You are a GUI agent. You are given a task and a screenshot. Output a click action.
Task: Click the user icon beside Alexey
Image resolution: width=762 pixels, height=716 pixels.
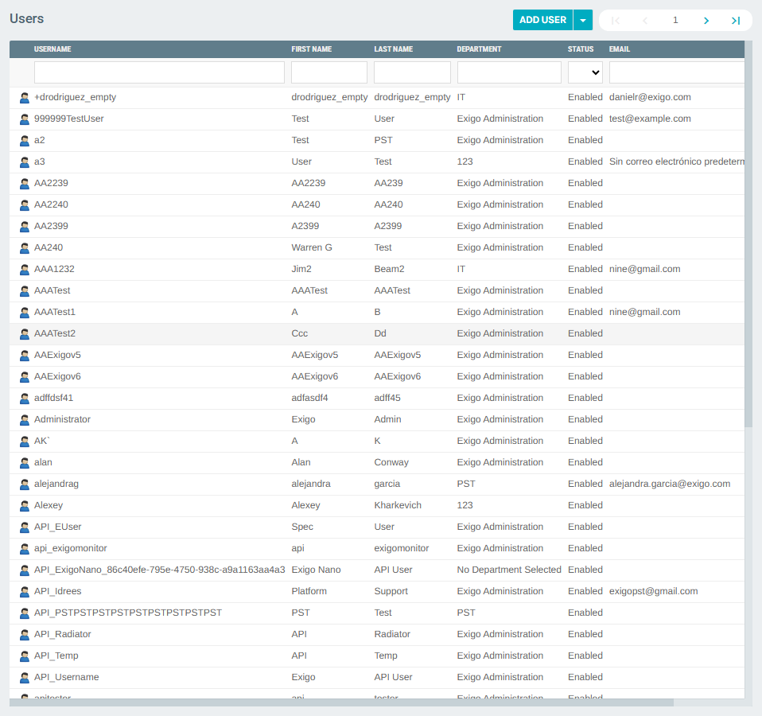click(x=23, y=505)
